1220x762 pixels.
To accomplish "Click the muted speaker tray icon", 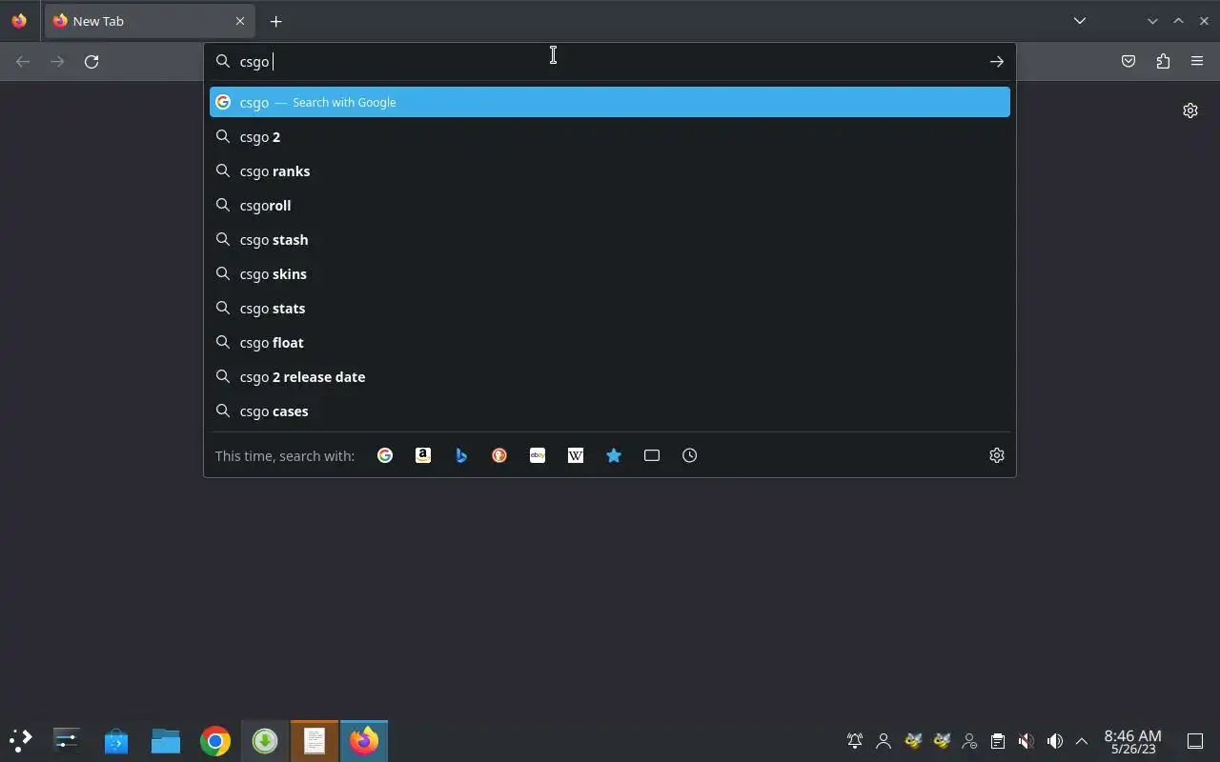I will [x=1027, y=740].
